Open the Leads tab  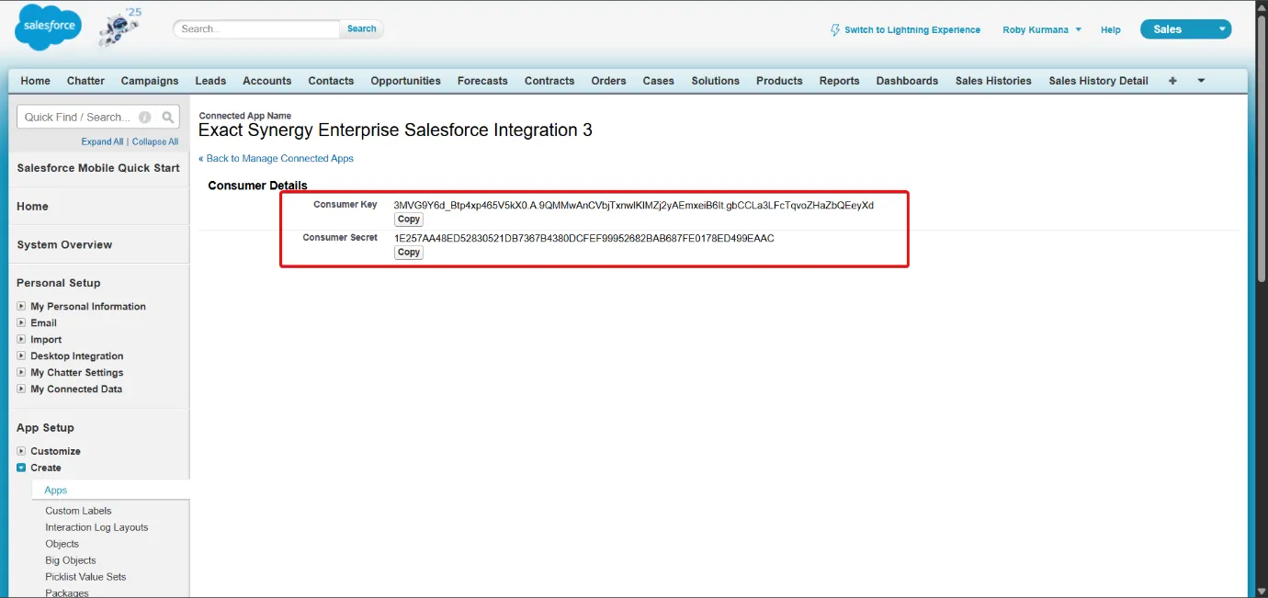210,81
